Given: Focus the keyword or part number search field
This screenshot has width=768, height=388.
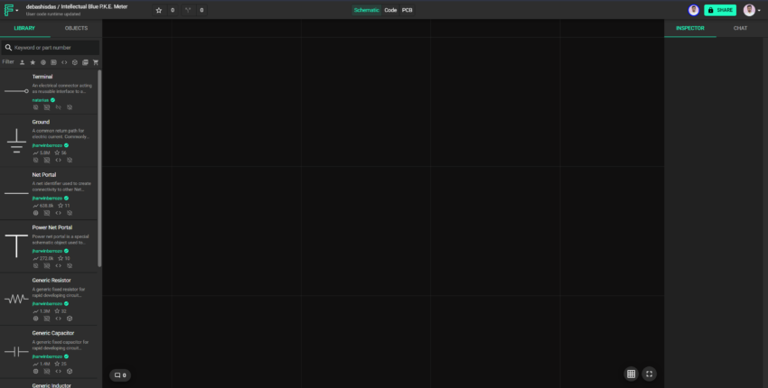Looking at the screenshot, I should coord(51,48).
